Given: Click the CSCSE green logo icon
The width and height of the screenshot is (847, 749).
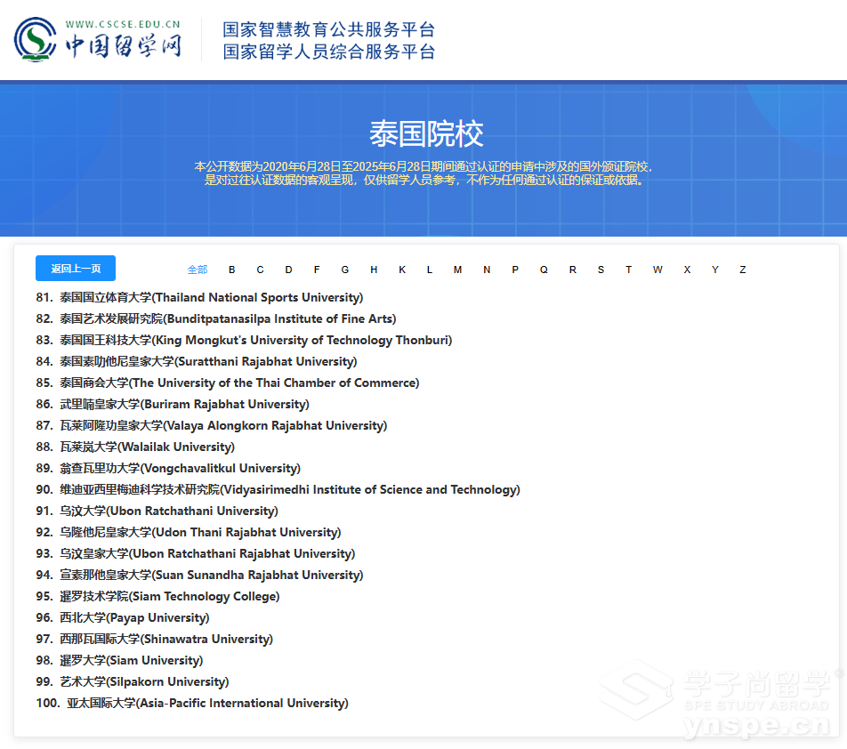Looking at the screenshot, I should coord(35,39).
